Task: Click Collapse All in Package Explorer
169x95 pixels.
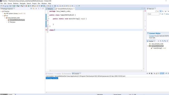Action: 31,8
